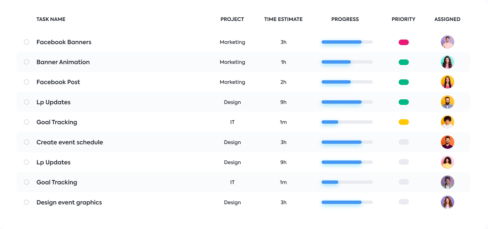Open the assignee avatar on Banner Animation row
This screenshot has width=488, height=229.
pyautogui.click(x=447, y=62)
